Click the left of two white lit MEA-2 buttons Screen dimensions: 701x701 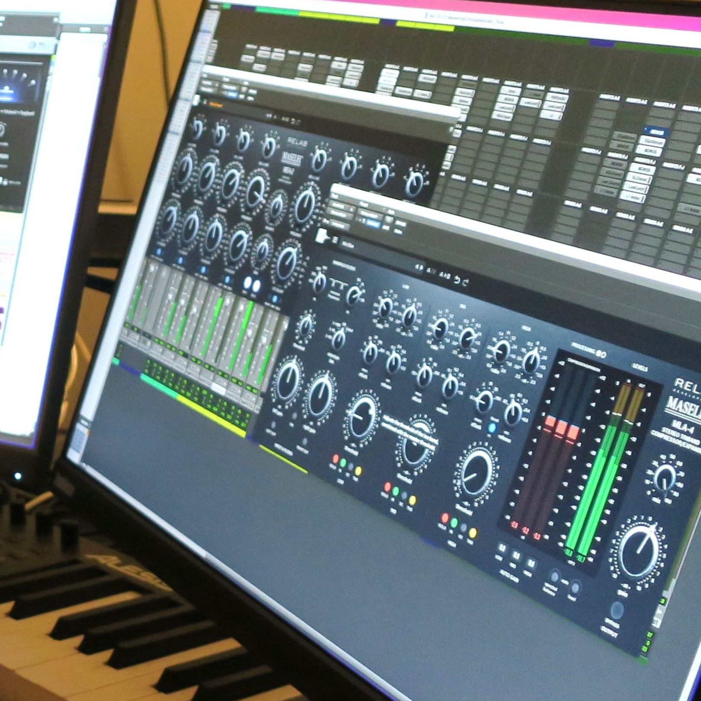(248, 284)
